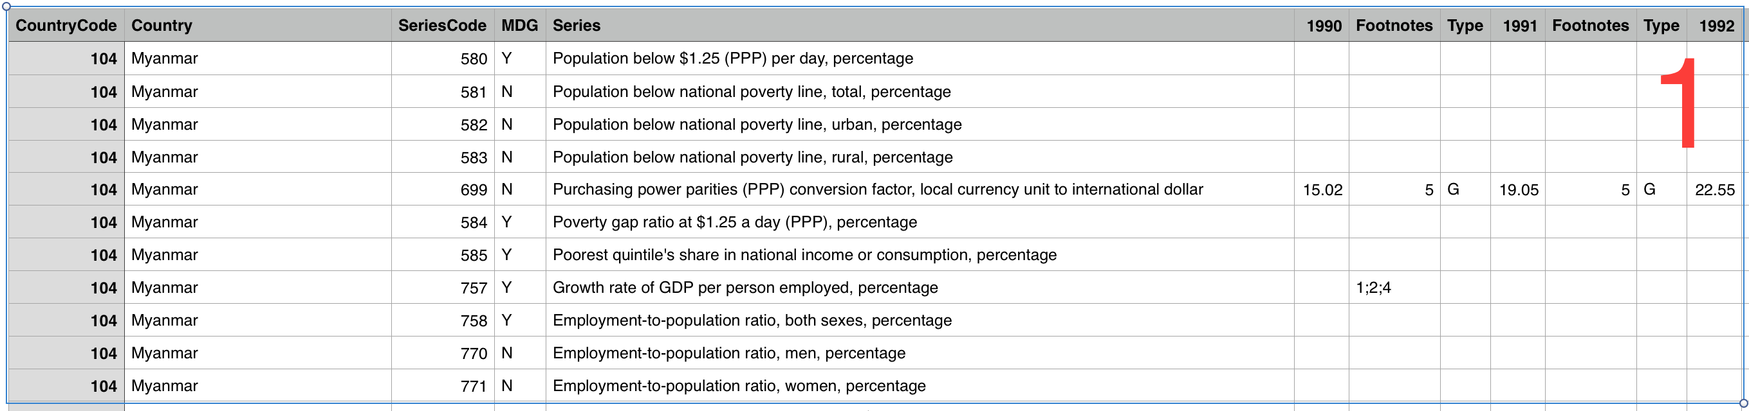This screenshot has height=411, width=1749.
Task: Click the series code 699 cell
Action: (x=473, y=190)
